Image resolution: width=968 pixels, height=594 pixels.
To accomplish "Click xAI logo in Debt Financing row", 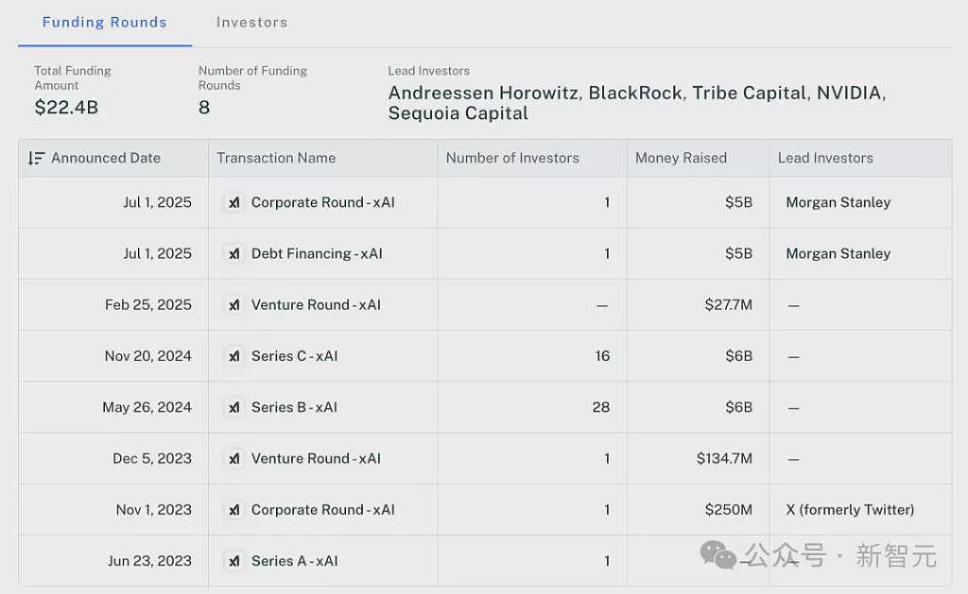I will 234,253.
